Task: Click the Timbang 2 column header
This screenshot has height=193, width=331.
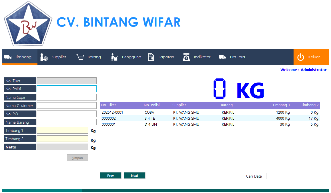Action: [x=310, y=105]
